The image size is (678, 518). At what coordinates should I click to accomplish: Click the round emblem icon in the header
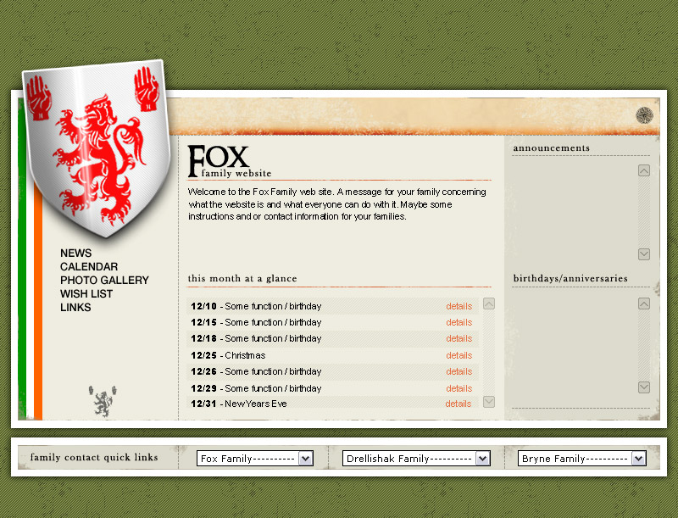coord(644,116)
